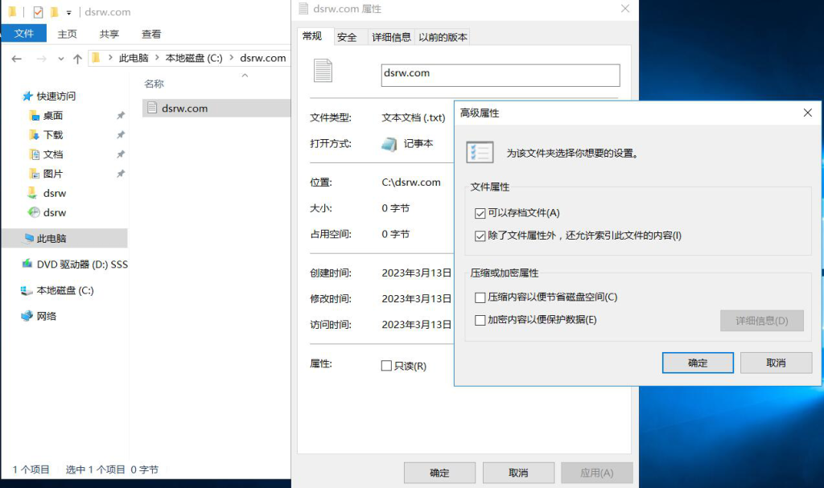Select the dsrw.com file in list

[x=216, y=109]
